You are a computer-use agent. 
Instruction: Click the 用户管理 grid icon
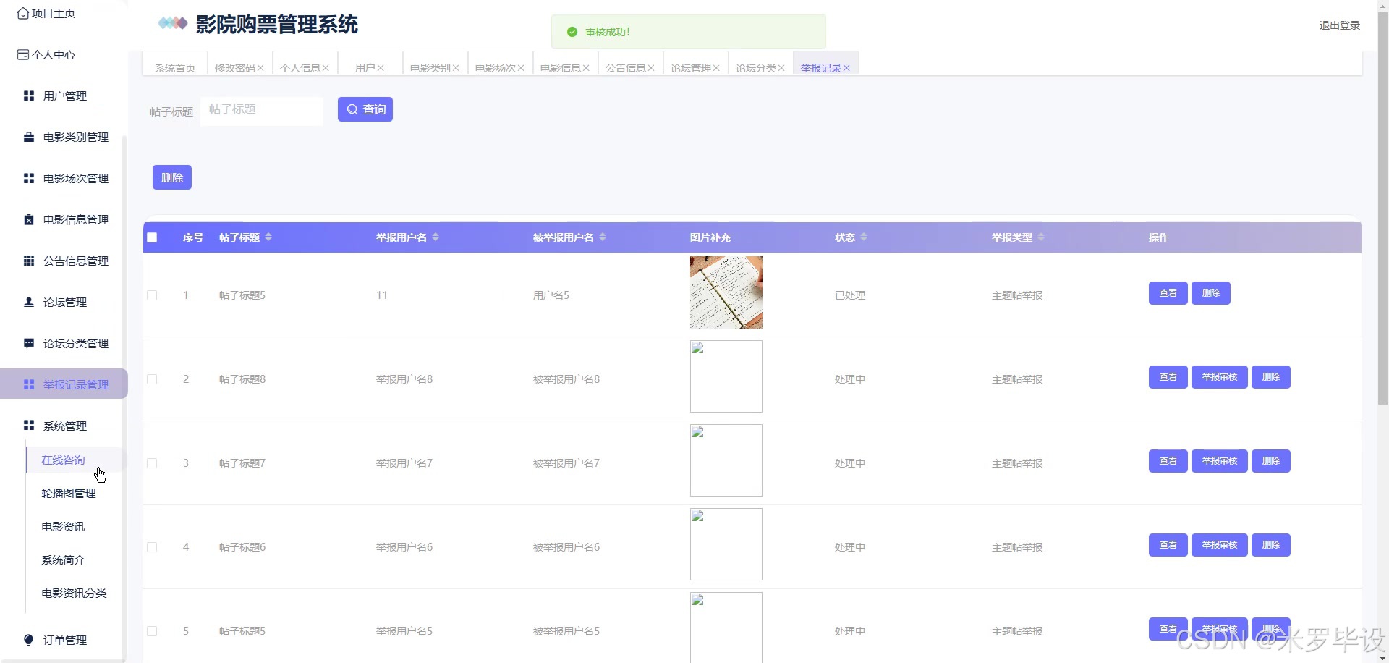[29, 96]
